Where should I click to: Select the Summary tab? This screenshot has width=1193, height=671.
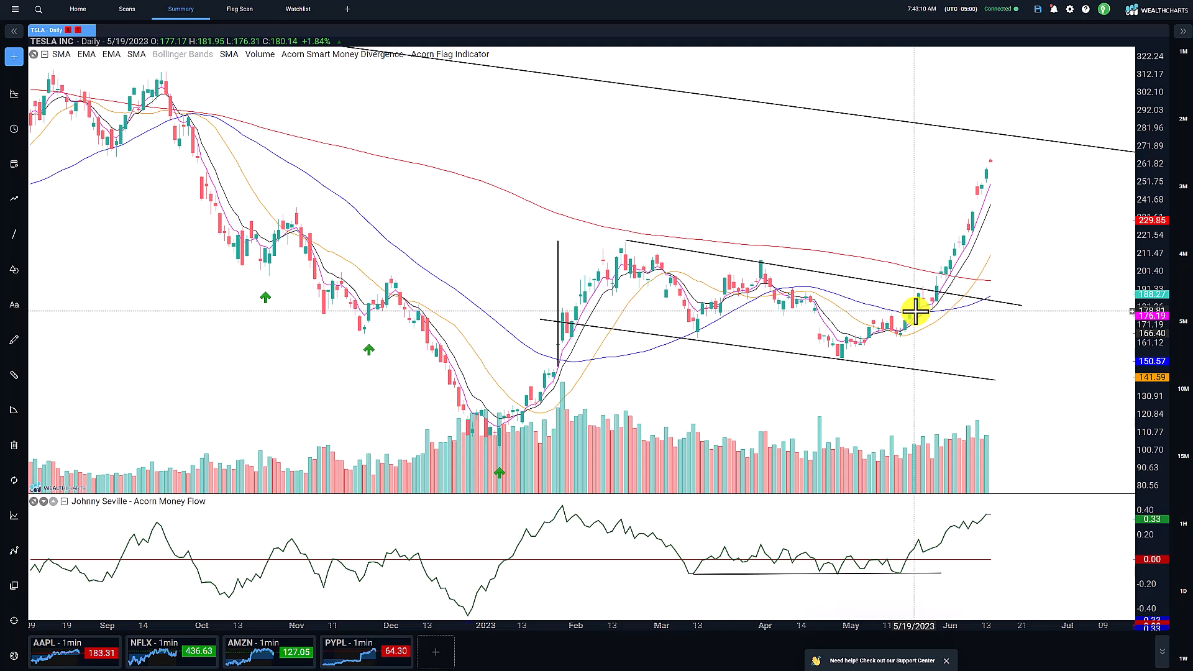point(181,9)
